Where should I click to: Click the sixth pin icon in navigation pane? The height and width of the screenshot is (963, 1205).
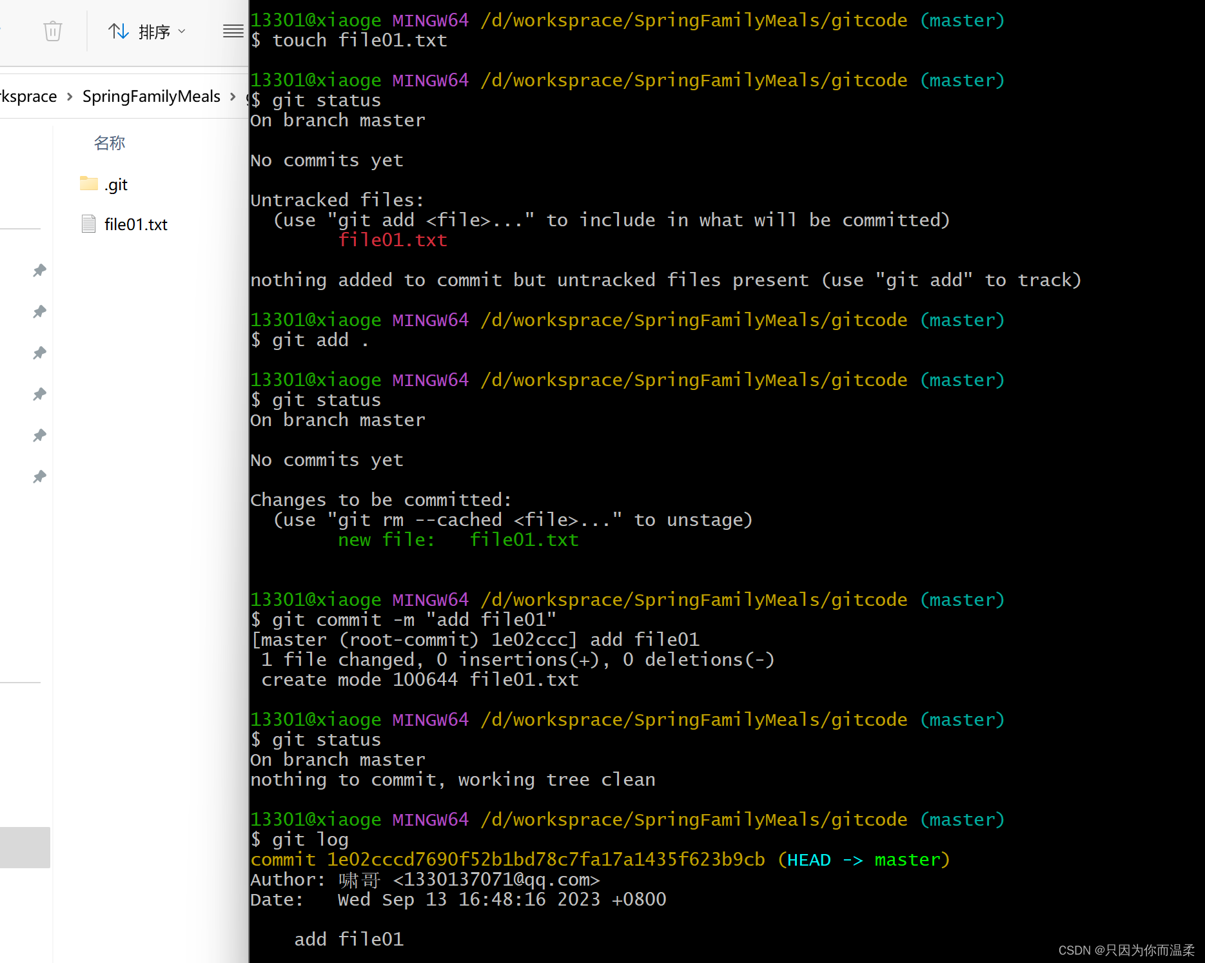pos(40,476)
